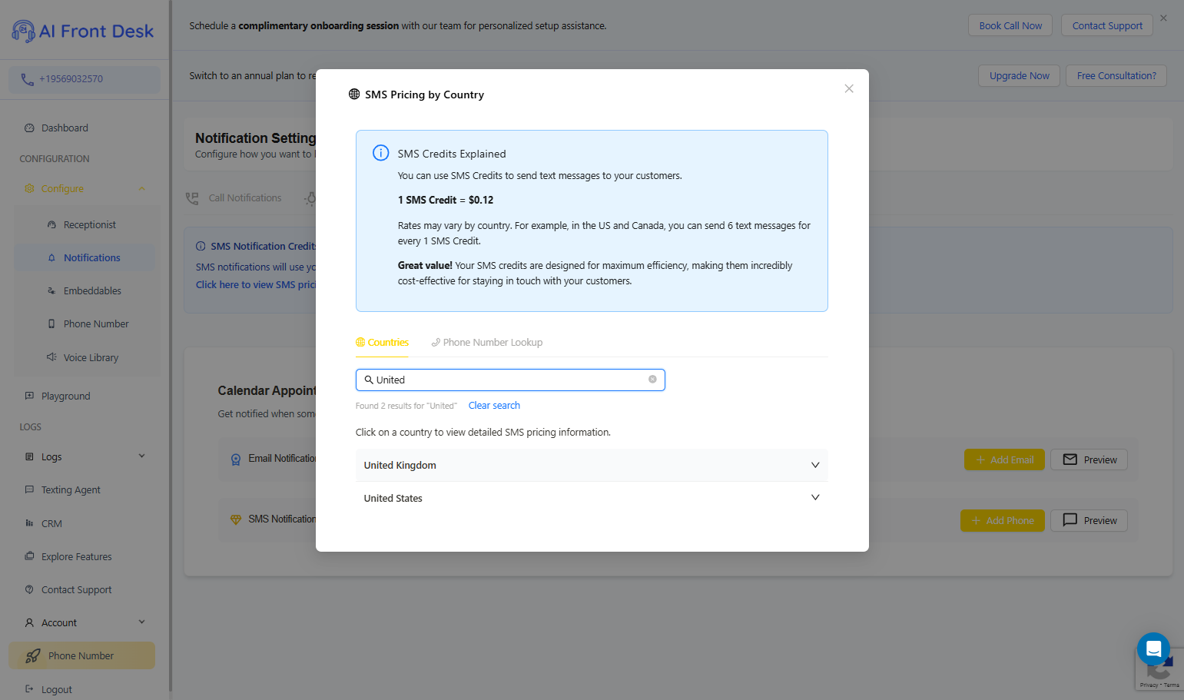Close the SMS Pricing by Country dialog
This screenshot has width=1184, height=700.
pyautogui.click(x=849, y=88)
